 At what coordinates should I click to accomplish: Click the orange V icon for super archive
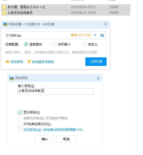click(x=29, y=61)
